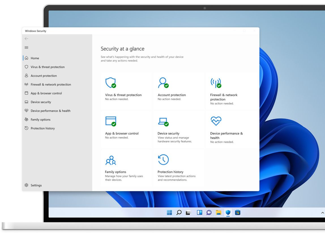The image size is (325, 236).
Task: Open the Start menu on the taskbar
Action: click(x=169, y=213)
